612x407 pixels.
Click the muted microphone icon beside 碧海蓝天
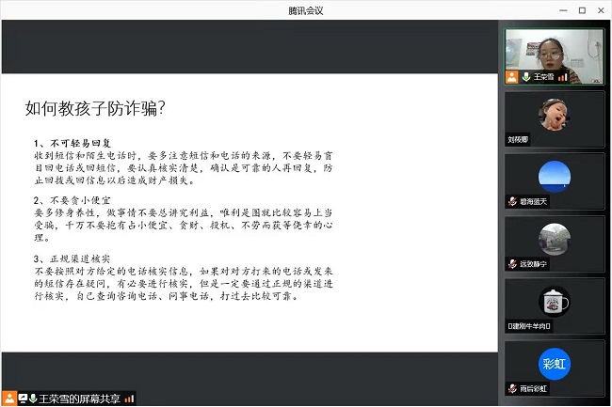tap(512, 202)
